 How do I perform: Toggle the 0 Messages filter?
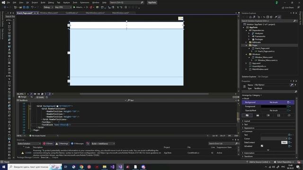tap(77, 144)
